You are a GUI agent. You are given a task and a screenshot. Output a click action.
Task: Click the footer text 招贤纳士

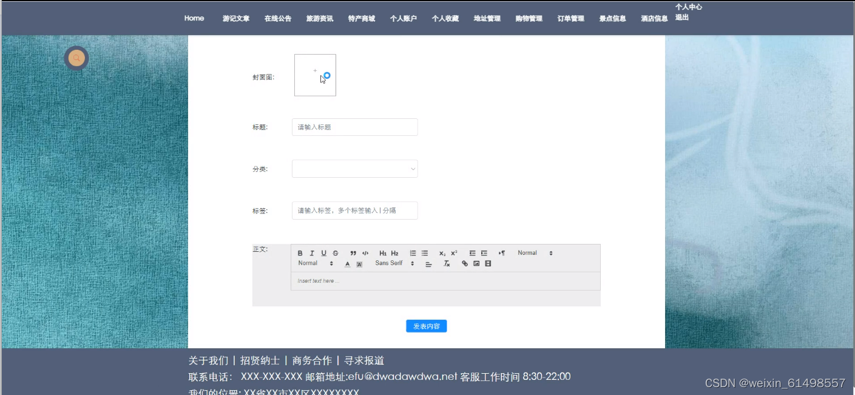pyautogui.click(x=260, y=360)
